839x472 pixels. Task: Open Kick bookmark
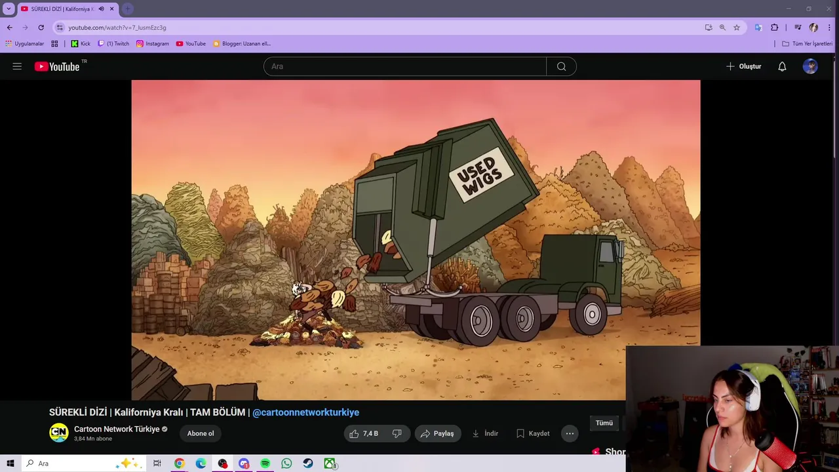pos(81,43)
